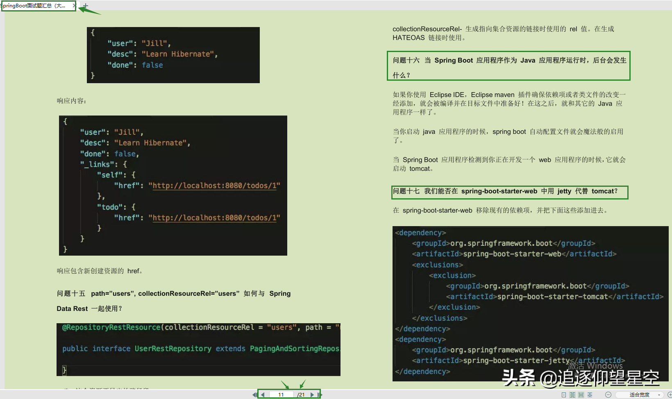This screenshot has height=399, width=672.
Task: Open the 适合宽度 zoom dropdown
Action: (x=639, y=395)
